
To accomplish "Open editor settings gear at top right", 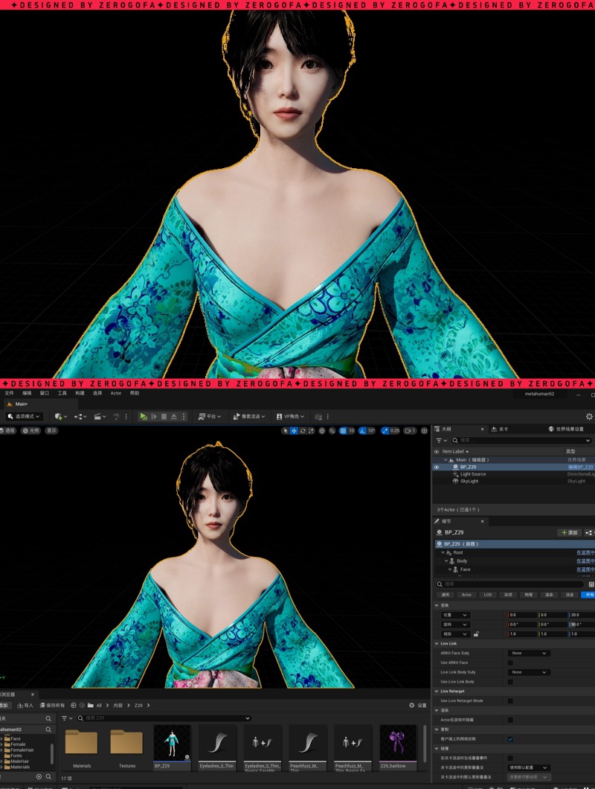I will [x=589, y=417].
